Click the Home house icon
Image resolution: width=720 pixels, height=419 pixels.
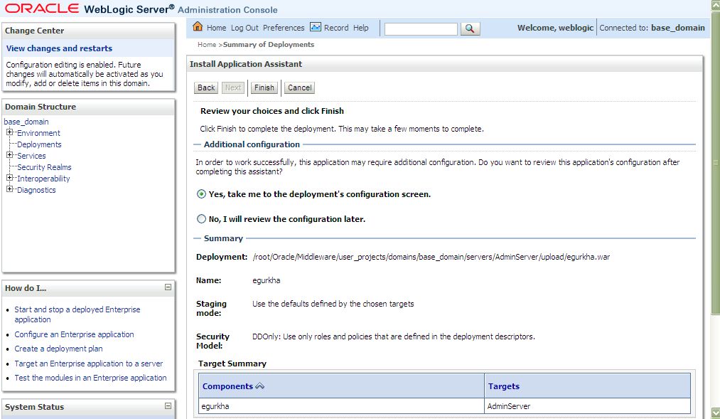198,26
